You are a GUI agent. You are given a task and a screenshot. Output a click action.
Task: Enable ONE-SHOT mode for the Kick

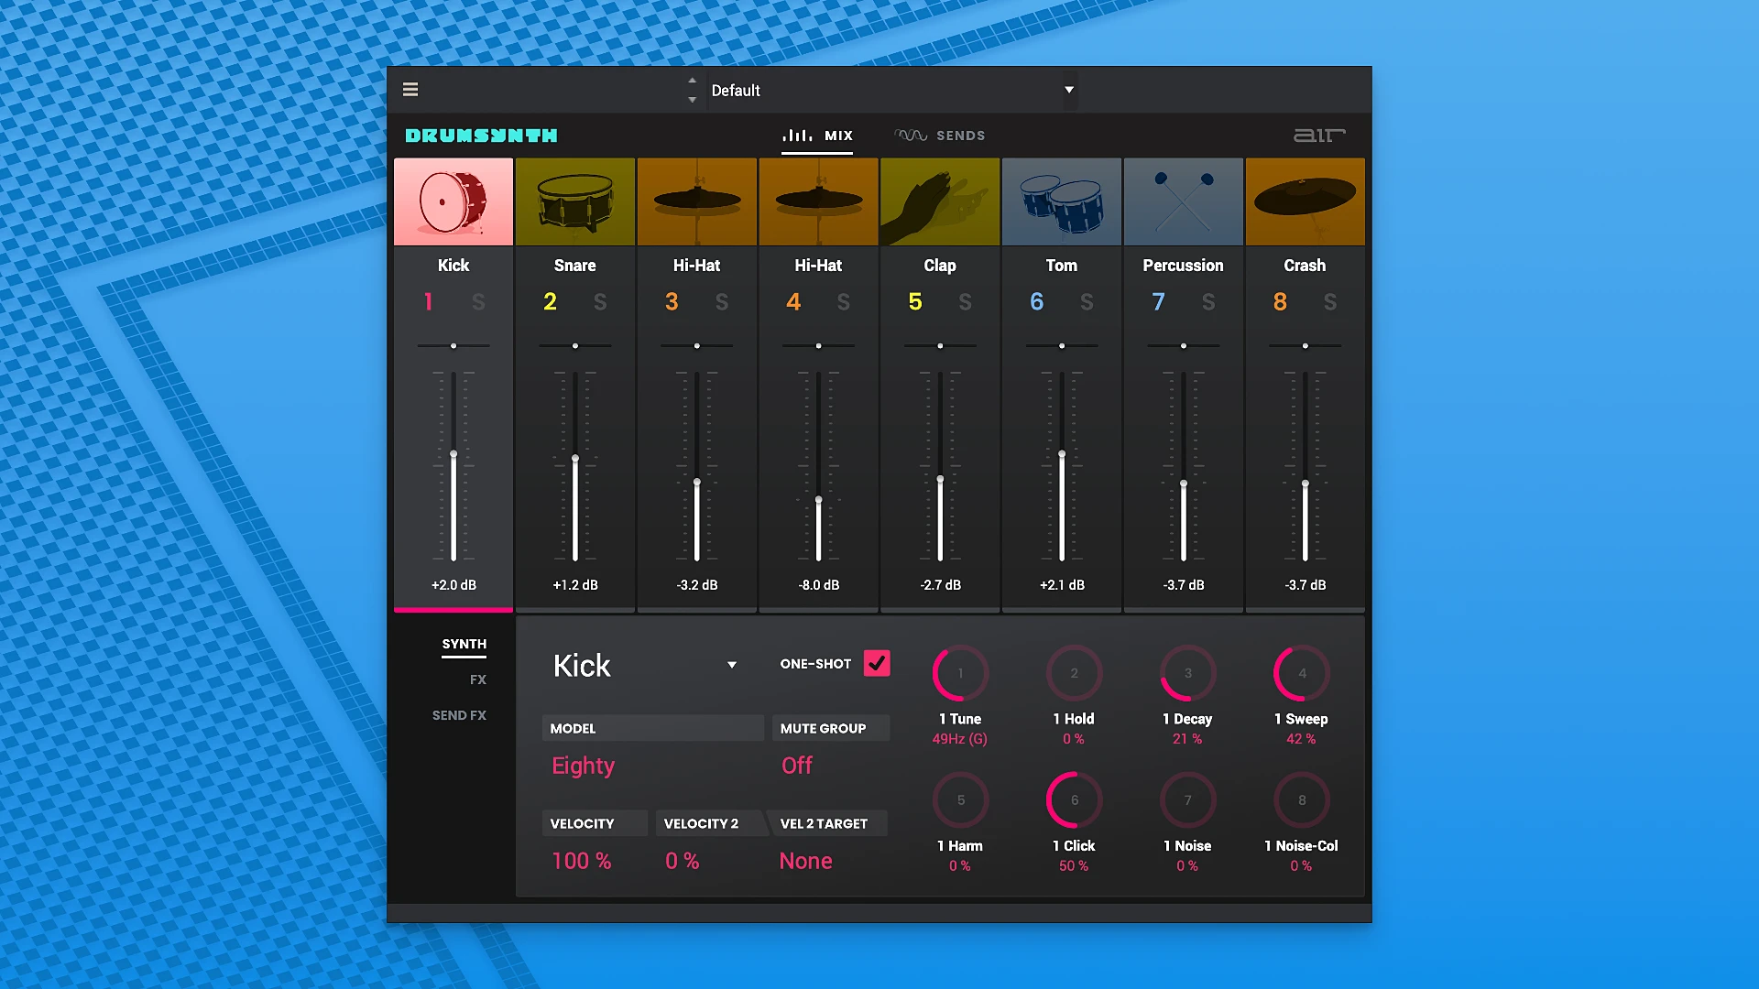(877, 663)
